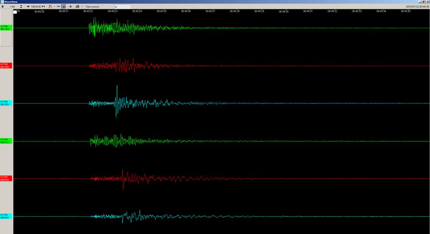Image resolution: width=430 pixels, height=234 pixels.
Task: Select the red S087NG channel label
Action: point(6,178)
